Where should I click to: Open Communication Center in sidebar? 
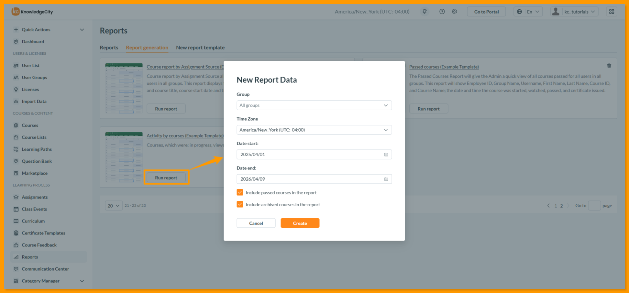[45, 269]
